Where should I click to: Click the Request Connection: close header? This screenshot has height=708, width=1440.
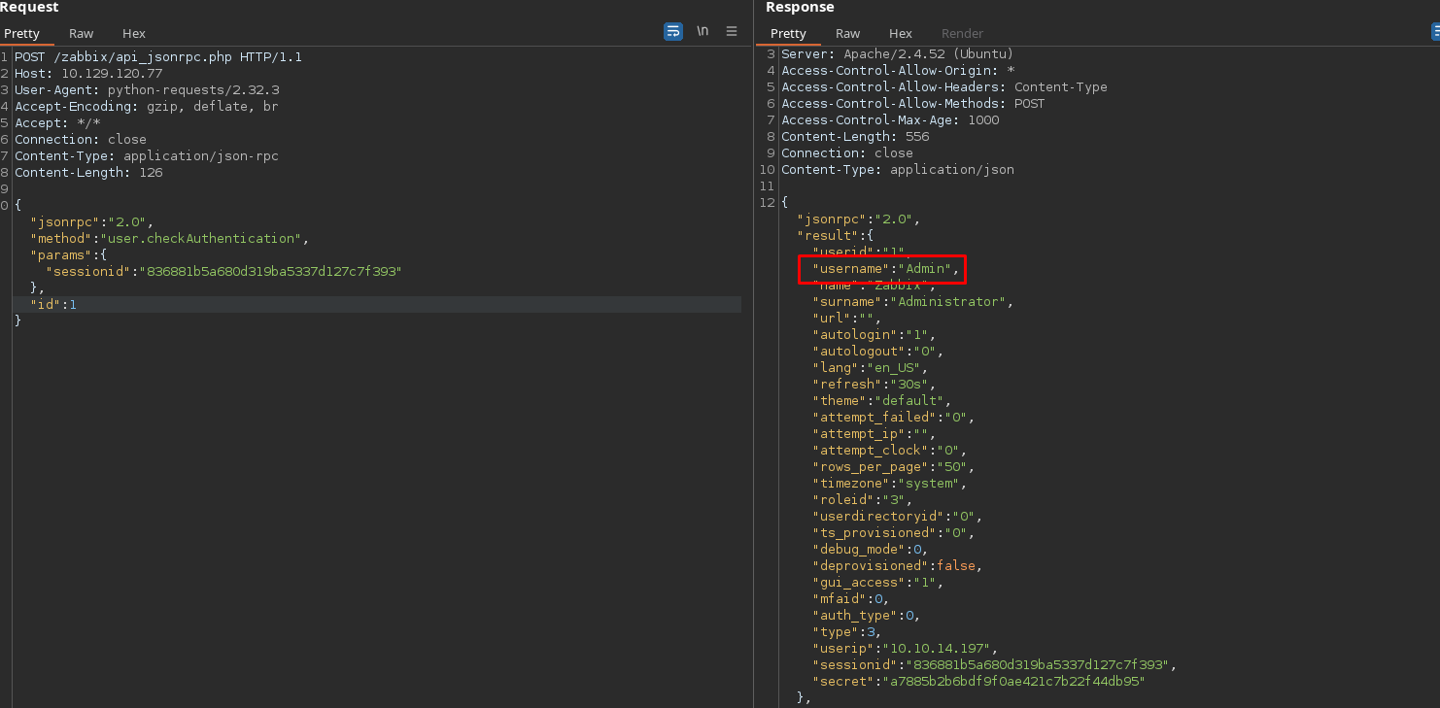[x=81, y=140]
